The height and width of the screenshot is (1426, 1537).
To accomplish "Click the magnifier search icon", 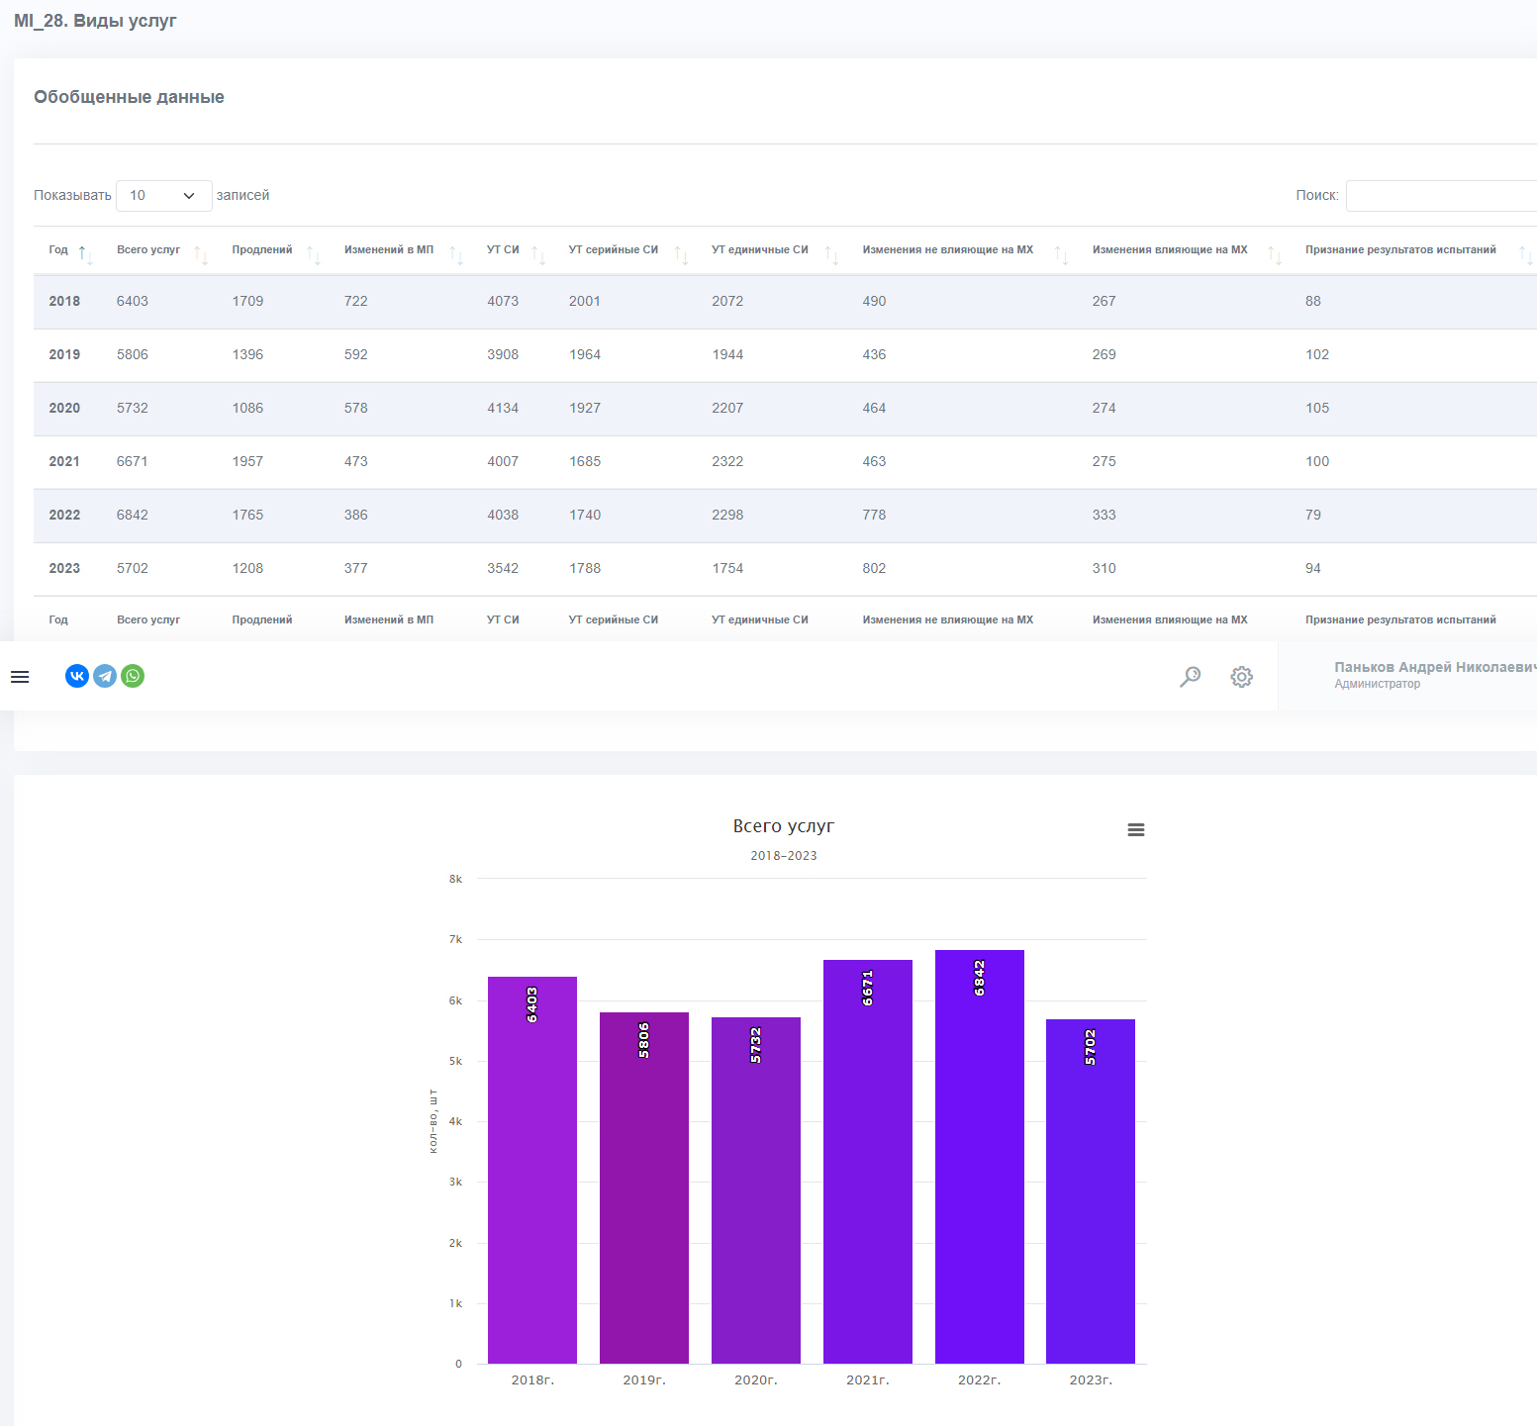I will coord(1190,677).
